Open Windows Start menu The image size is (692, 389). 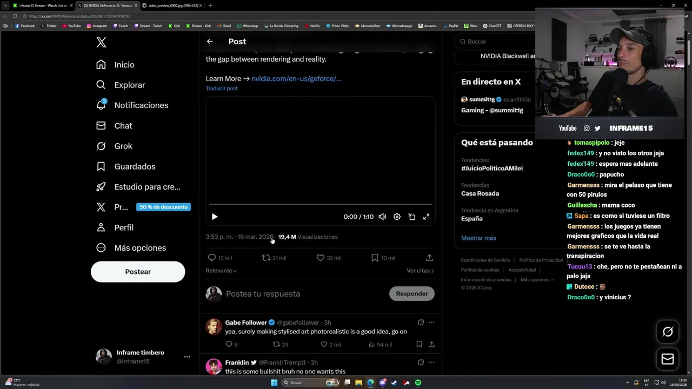pos(274,383)
